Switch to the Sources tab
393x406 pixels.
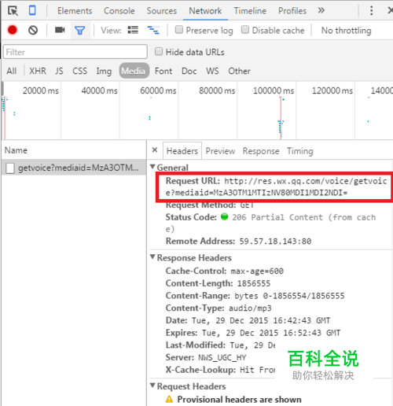click(162, 11)
